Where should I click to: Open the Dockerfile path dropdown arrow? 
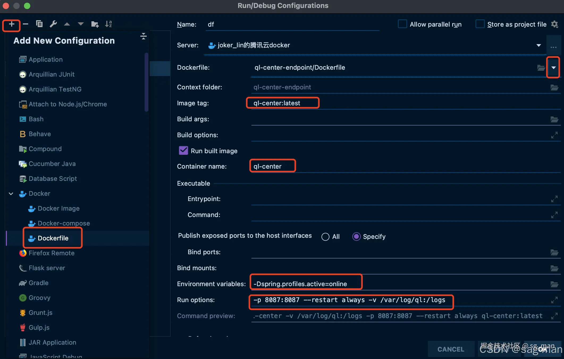pos(553,68)
